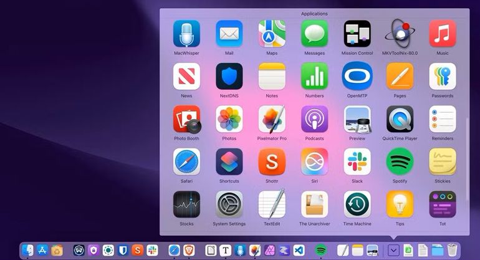Open the OpenMTP app

[x=357, y=76]
